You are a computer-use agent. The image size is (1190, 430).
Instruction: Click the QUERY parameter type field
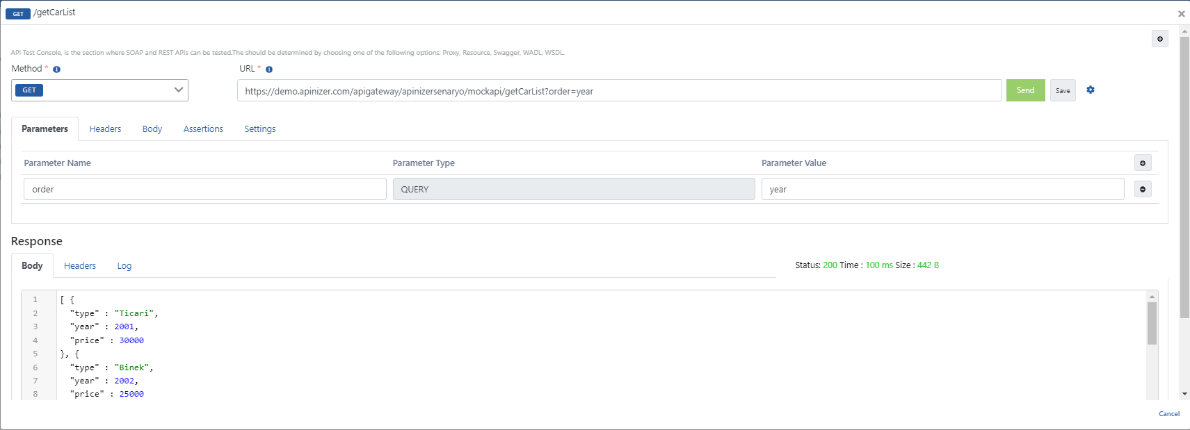573,189
